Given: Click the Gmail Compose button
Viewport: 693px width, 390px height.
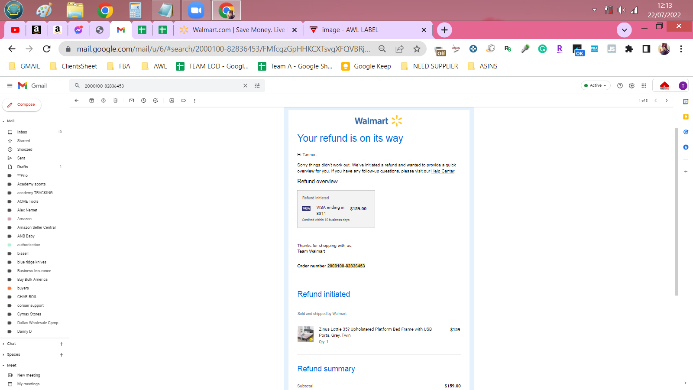Looking at the screenshot, I should [22, 104].
